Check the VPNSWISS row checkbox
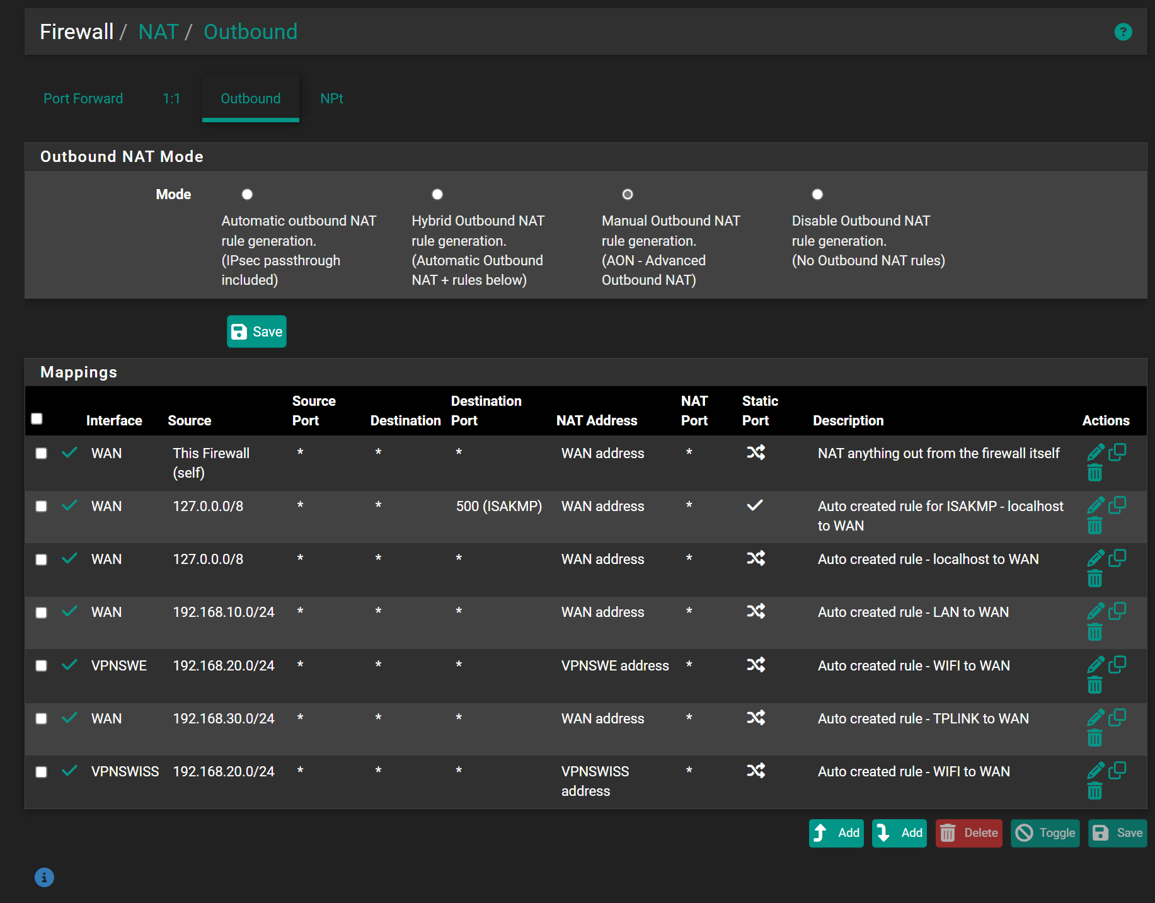This screenshot has width=1155, height=903. (x=42, y=772)
